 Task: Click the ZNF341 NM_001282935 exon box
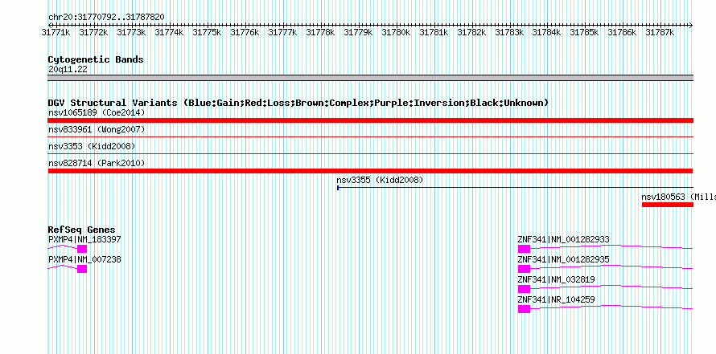524,269
